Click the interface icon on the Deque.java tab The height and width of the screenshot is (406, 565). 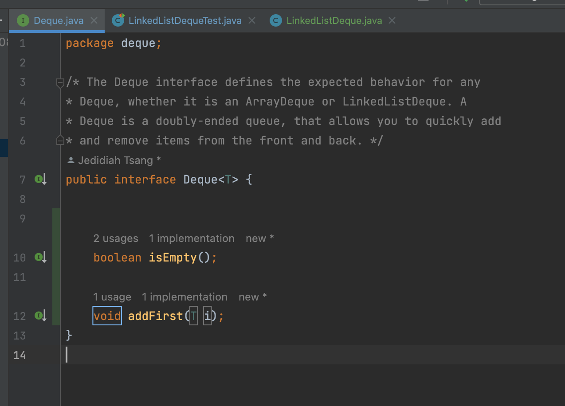pyautogui.click(x=23, y=20)
